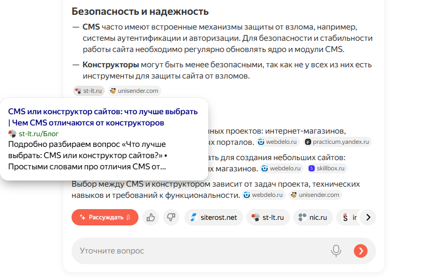422x279 pixels.
Task: Click st-lt.ru/Блог green URL in popup
Action: click(38, 134)
